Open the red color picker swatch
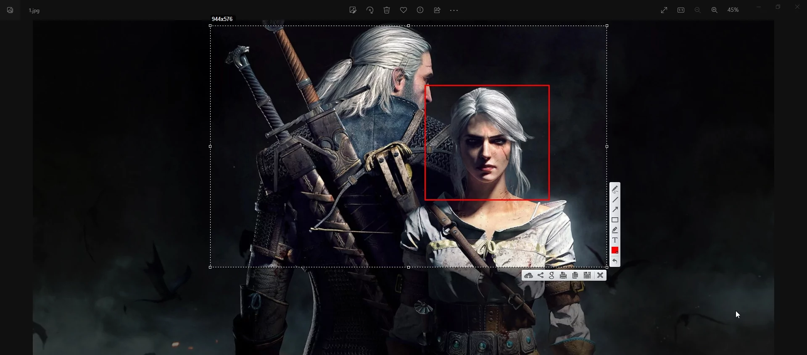The image size is (807, 355). [615, 250]
